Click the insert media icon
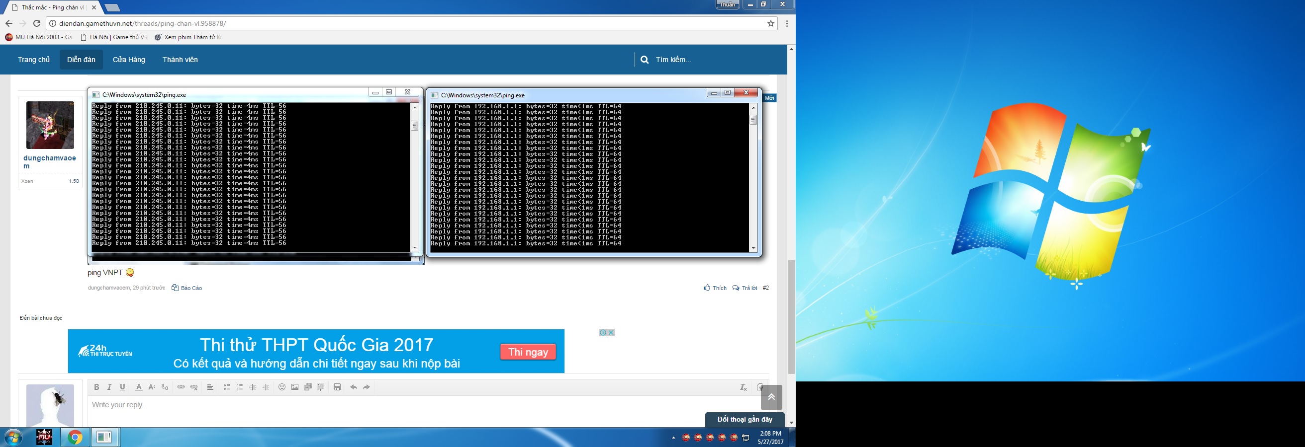Image resolution: width=1305 pixels, height=447 pixels. 307,387
